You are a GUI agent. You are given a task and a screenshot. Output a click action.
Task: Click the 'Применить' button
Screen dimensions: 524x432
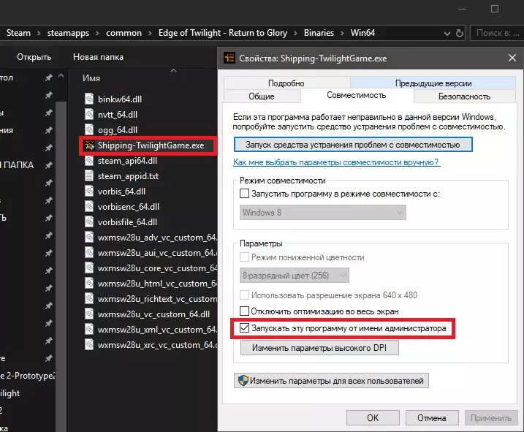click(491, 418)
